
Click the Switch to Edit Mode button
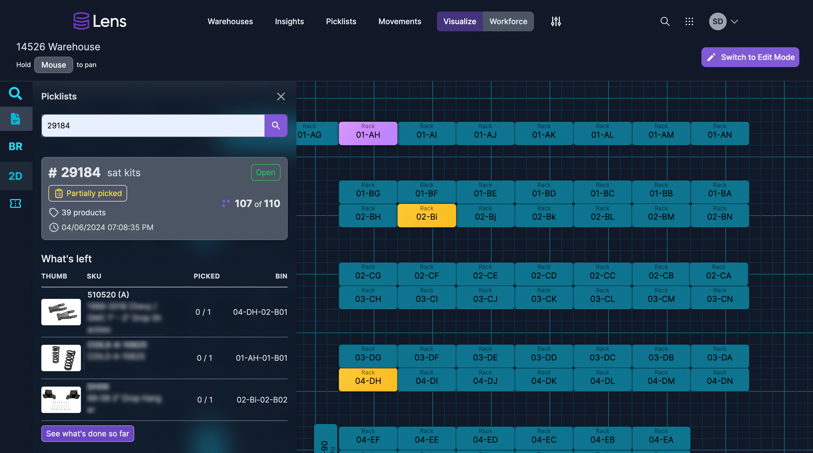click(x=750, y=57)
